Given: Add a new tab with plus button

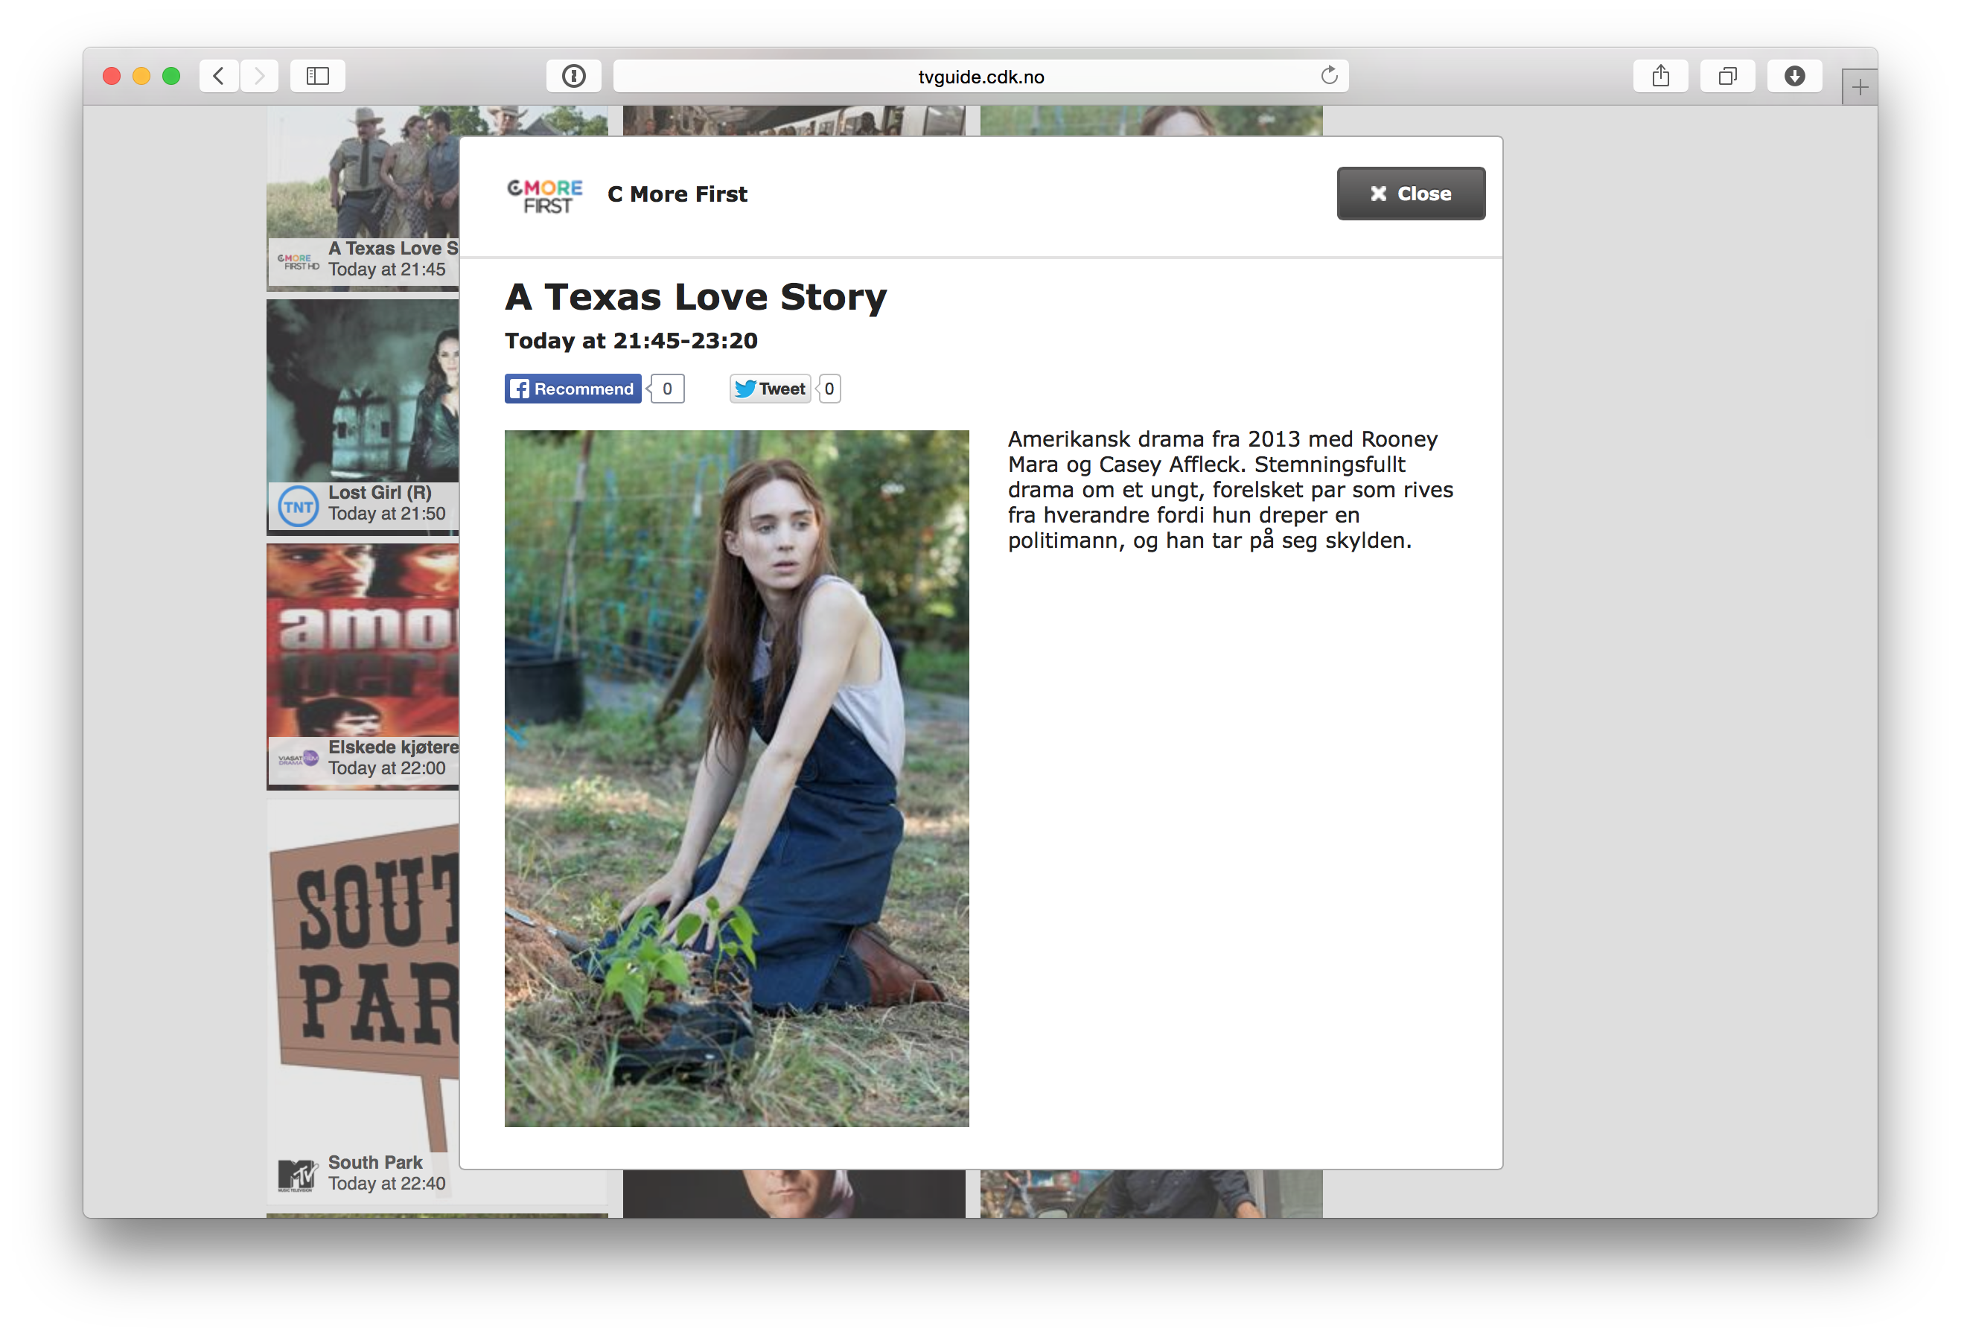Looking at the screenshot, I should point(1859,87).
